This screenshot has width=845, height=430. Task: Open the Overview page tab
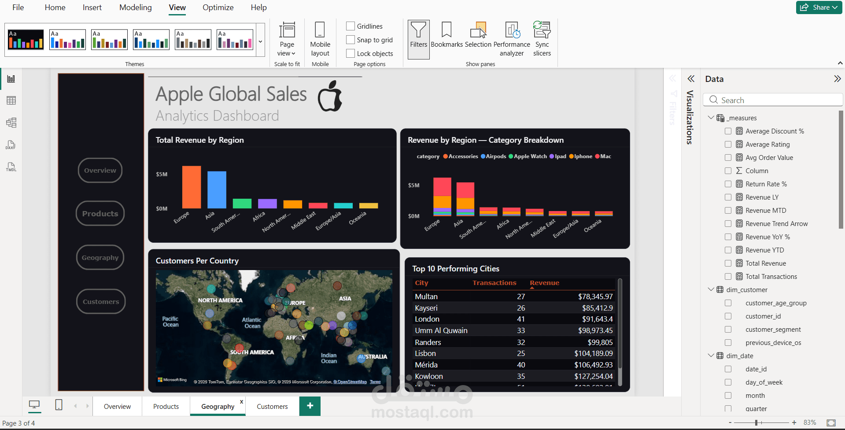(x=117, y=406)
